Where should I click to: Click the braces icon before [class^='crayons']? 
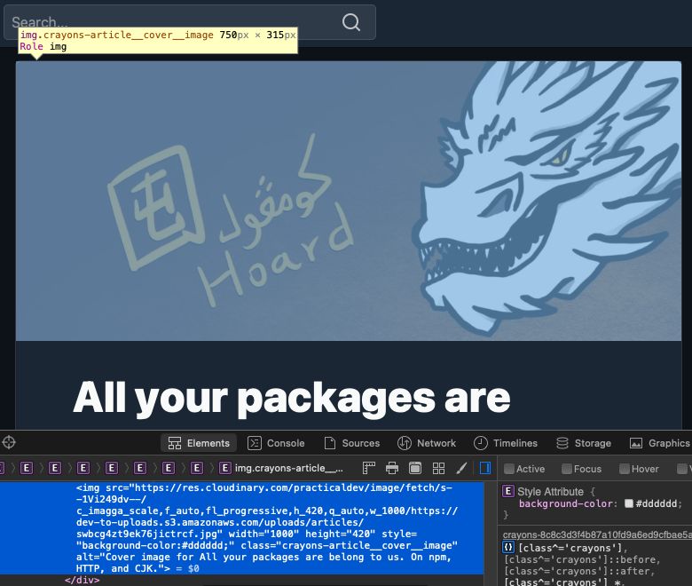tap(508, 548)
